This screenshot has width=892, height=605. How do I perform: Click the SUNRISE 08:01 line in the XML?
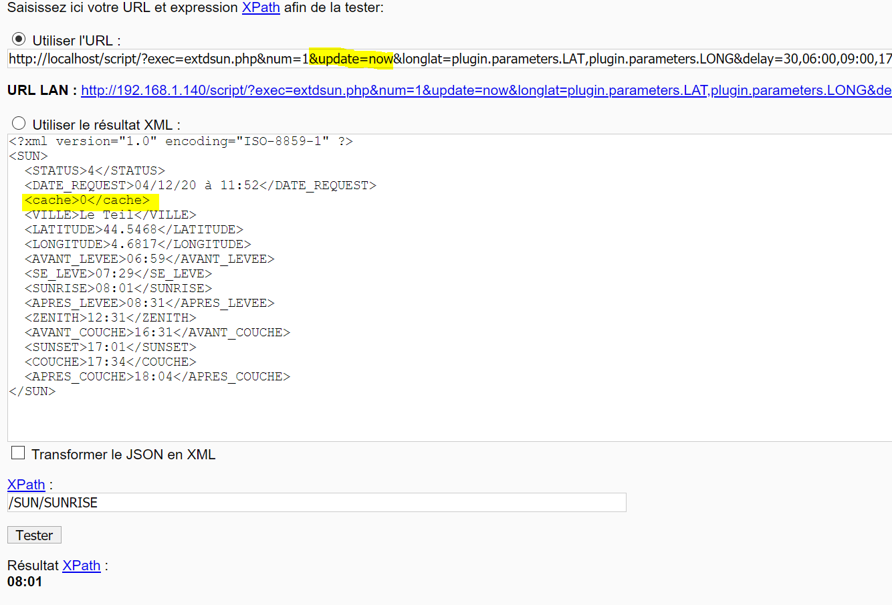(118, 288)
